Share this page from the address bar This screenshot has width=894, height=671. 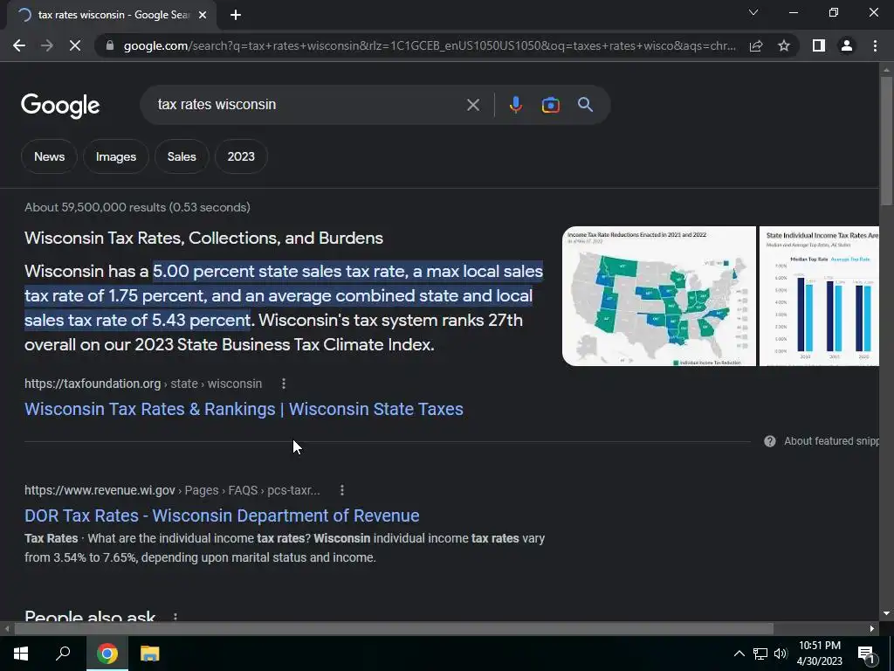[x=756, y=45]
